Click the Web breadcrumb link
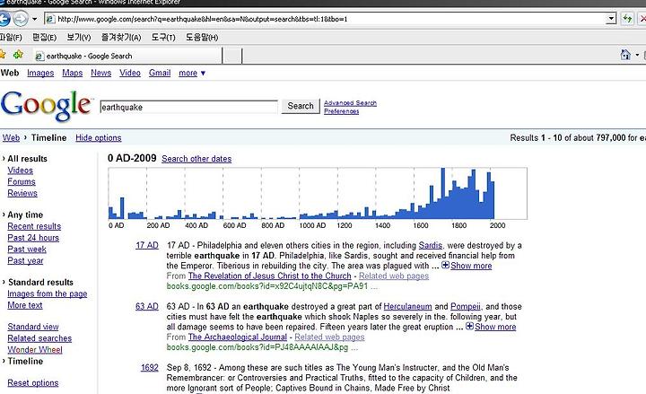 click(x=11, y=137)
